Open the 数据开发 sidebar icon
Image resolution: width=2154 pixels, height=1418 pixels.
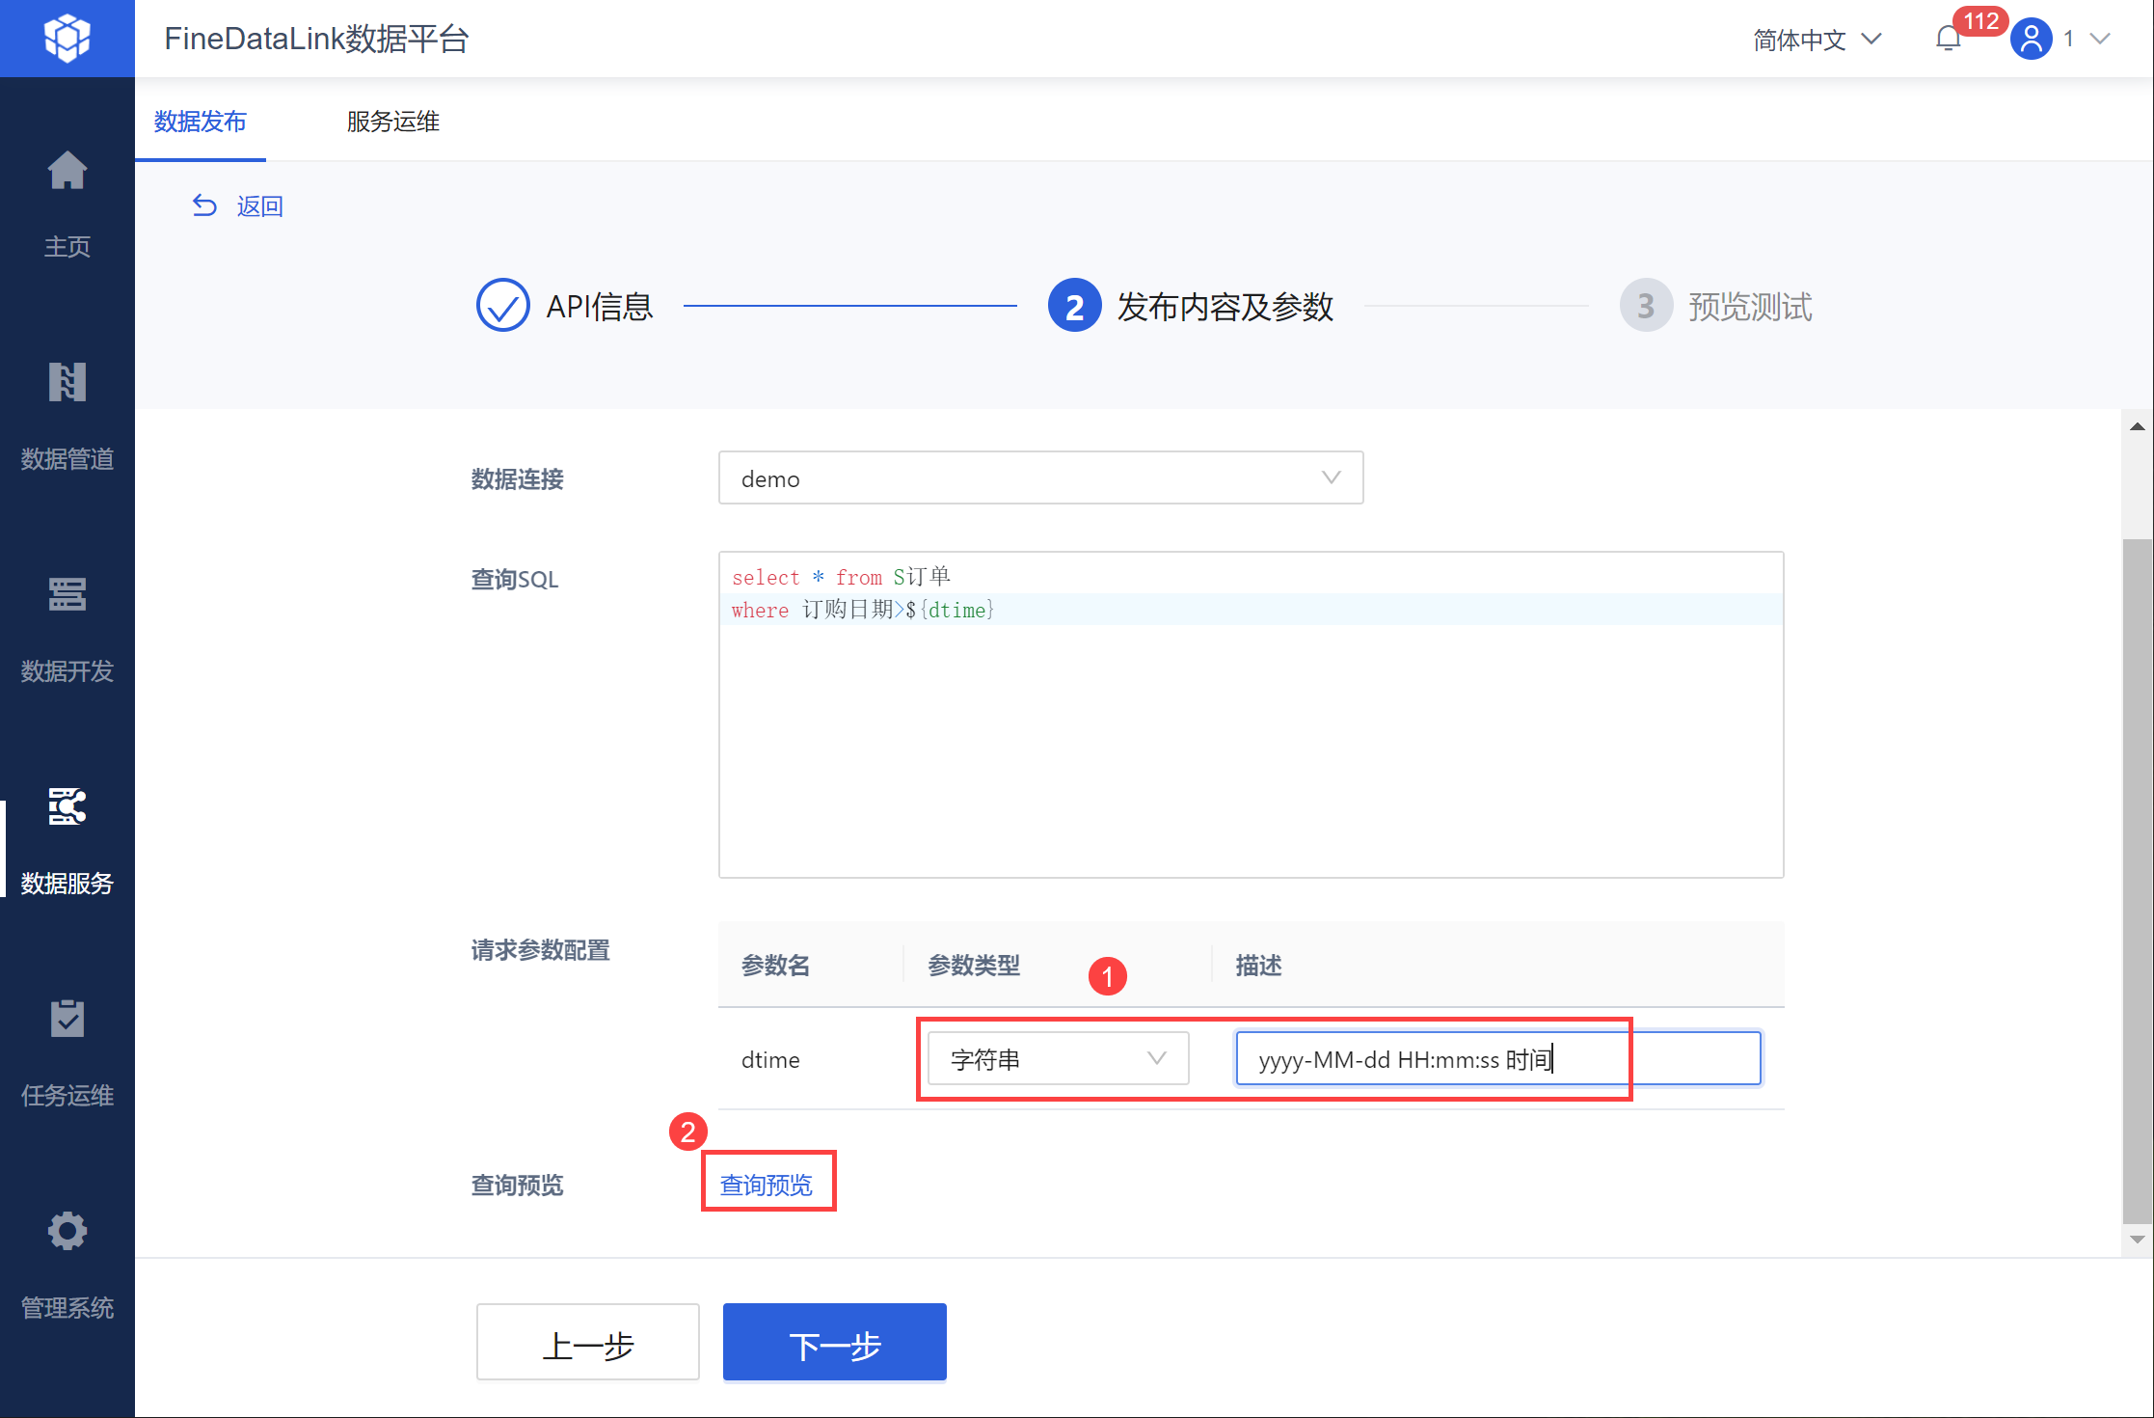pos(67,594)
